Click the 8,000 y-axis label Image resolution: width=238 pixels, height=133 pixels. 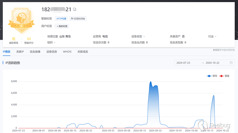click(14, 81)
